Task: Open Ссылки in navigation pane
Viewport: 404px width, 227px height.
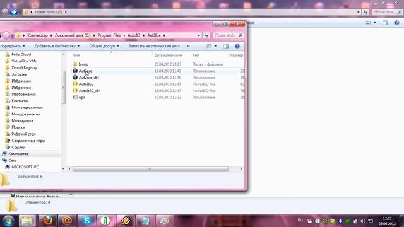Action: pyautogui.click(x=18, y=147)
